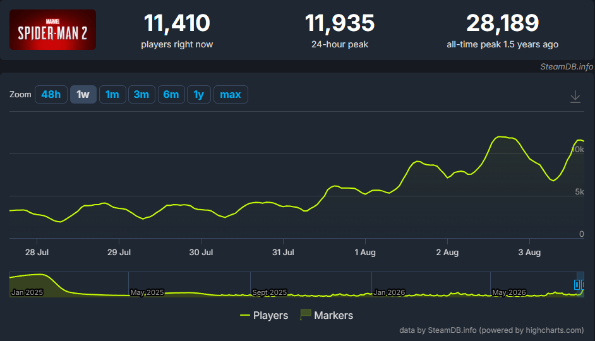This screenshot has height=341, width=595.
Task: Click the 28 Jul axis label
Action: 37,252
